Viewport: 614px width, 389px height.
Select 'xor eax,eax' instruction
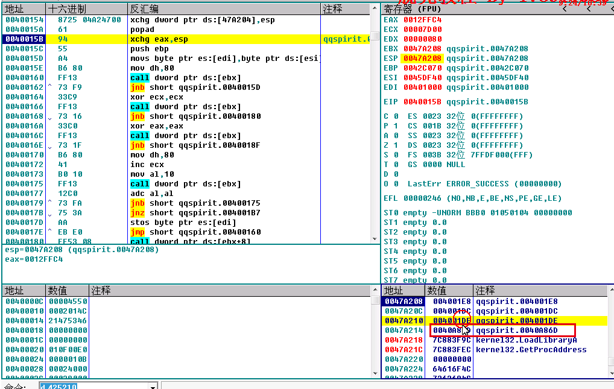coord(157,126)
